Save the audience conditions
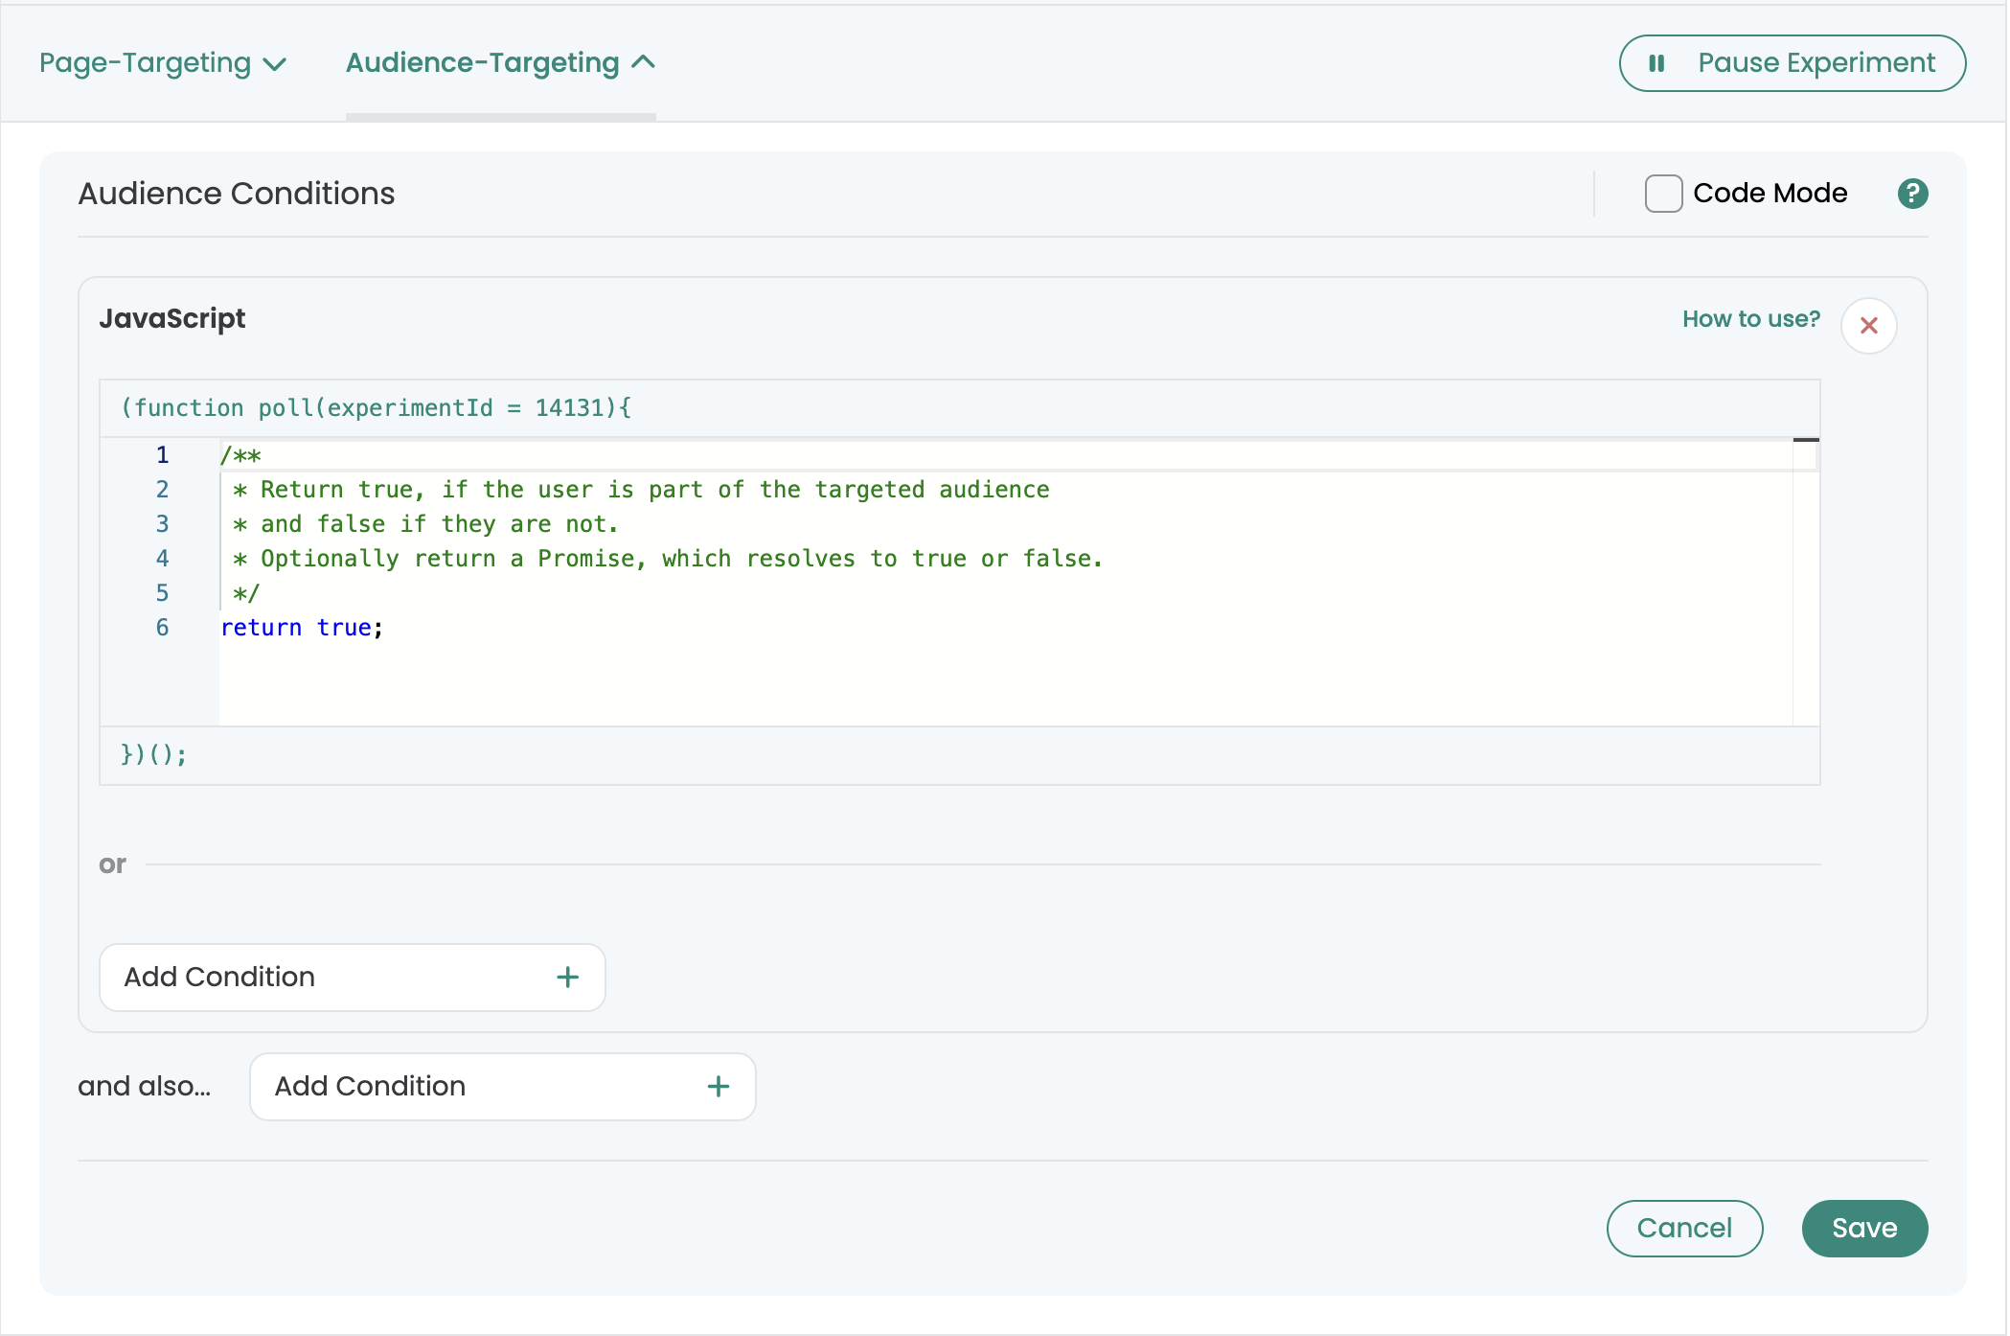The image size is (2010, 1336). (x=1864, y=1229)
